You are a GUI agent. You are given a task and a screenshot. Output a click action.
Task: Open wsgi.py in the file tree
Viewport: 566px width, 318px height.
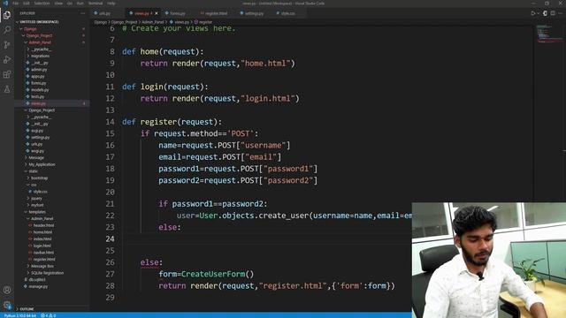(37, 151)
